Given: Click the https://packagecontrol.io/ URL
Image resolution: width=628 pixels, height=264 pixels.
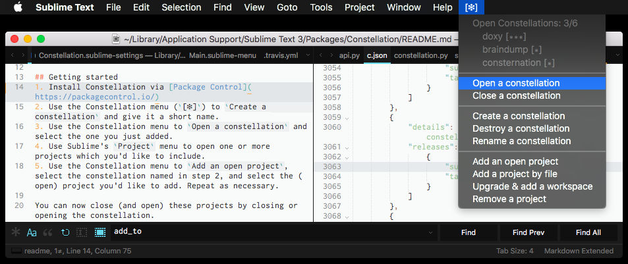Looking at the screenshot, I should coord(95,97).
